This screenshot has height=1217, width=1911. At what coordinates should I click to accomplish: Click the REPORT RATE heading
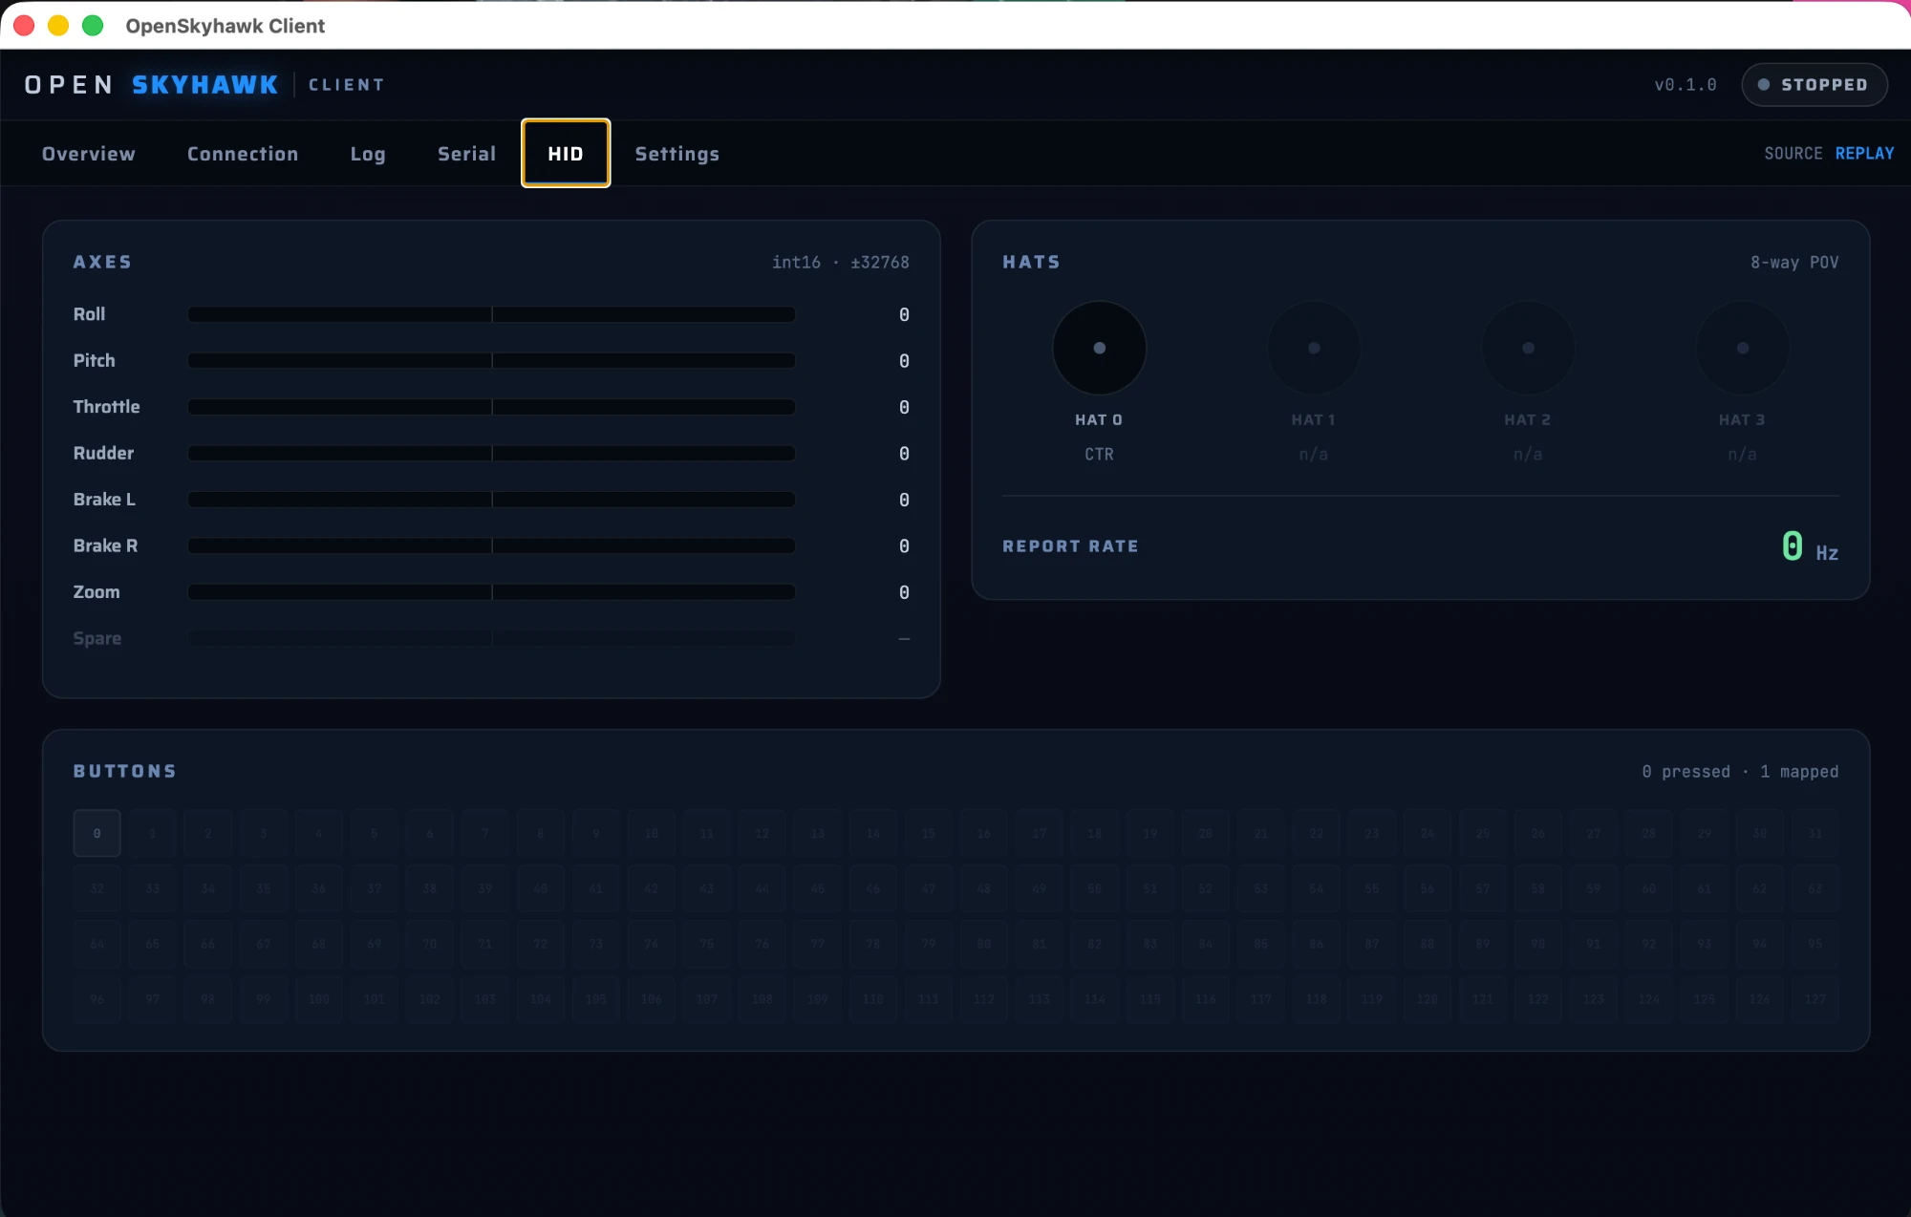(x=1070, y=546)
